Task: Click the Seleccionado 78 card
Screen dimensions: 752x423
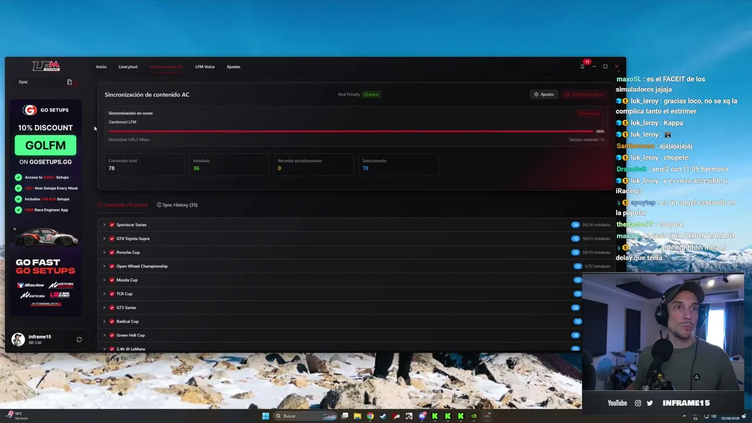Action: [398, 164]
